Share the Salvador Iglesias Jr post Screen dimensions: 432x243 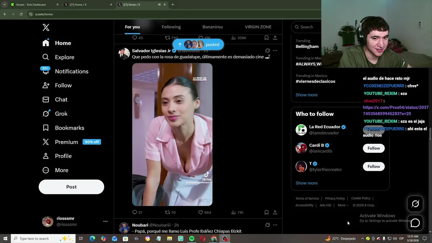(275, 212)
